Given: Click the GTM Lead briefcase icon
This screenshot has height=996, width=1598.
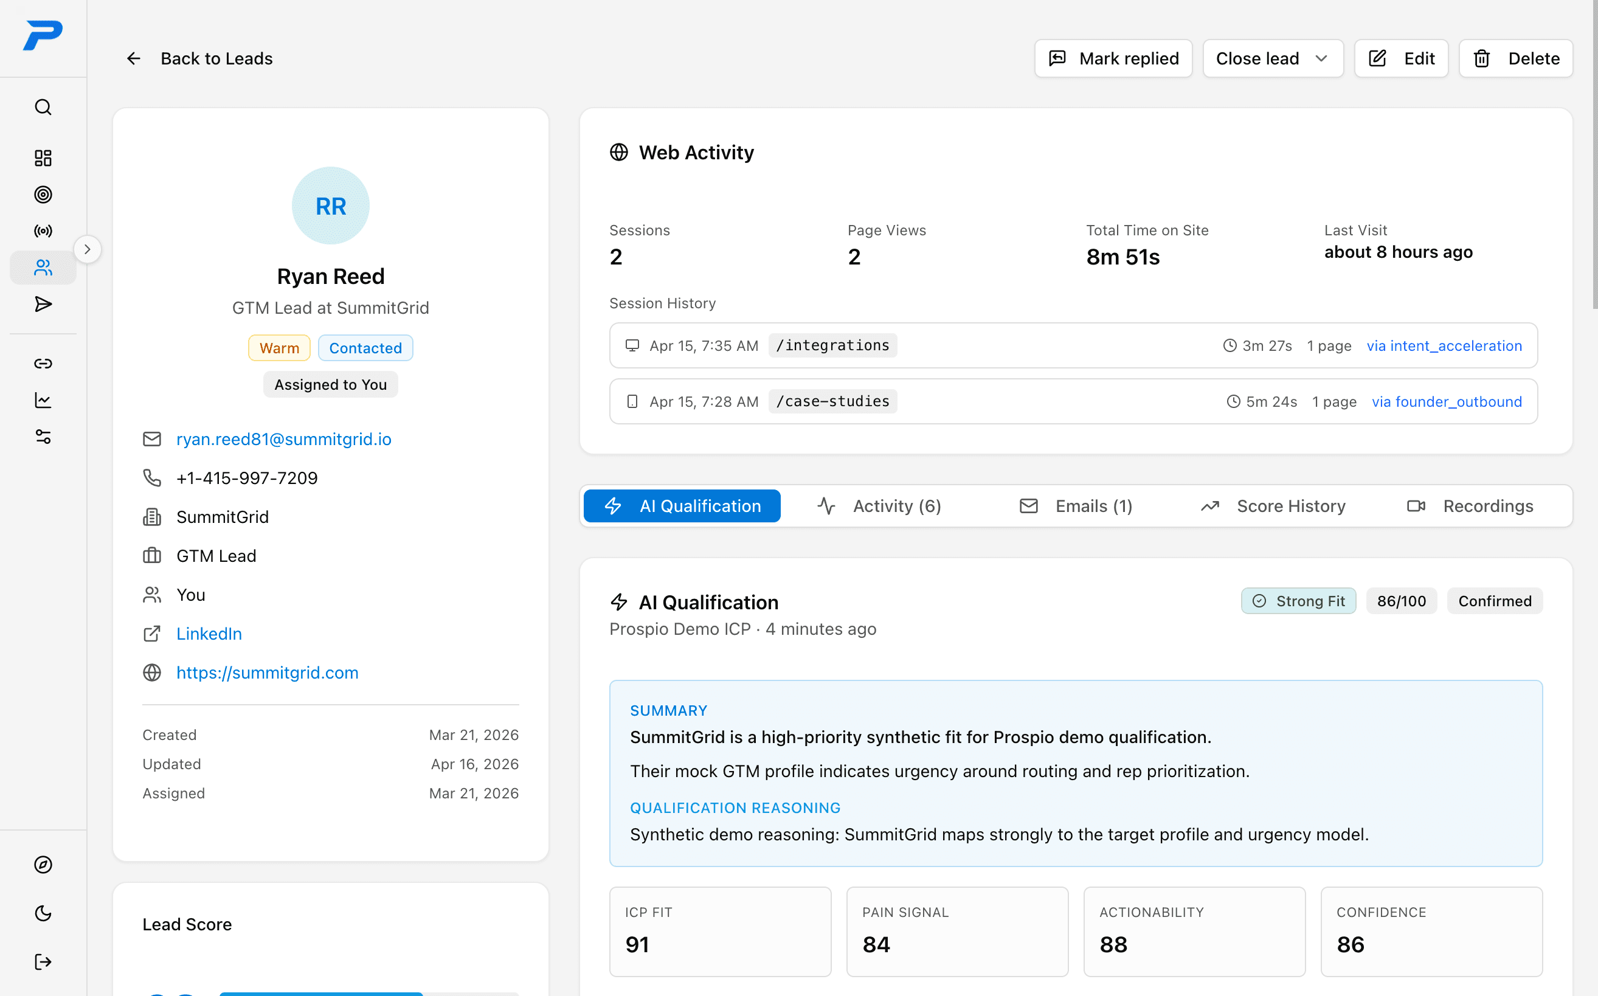Looking at the screenshot, I should point(152,556).
